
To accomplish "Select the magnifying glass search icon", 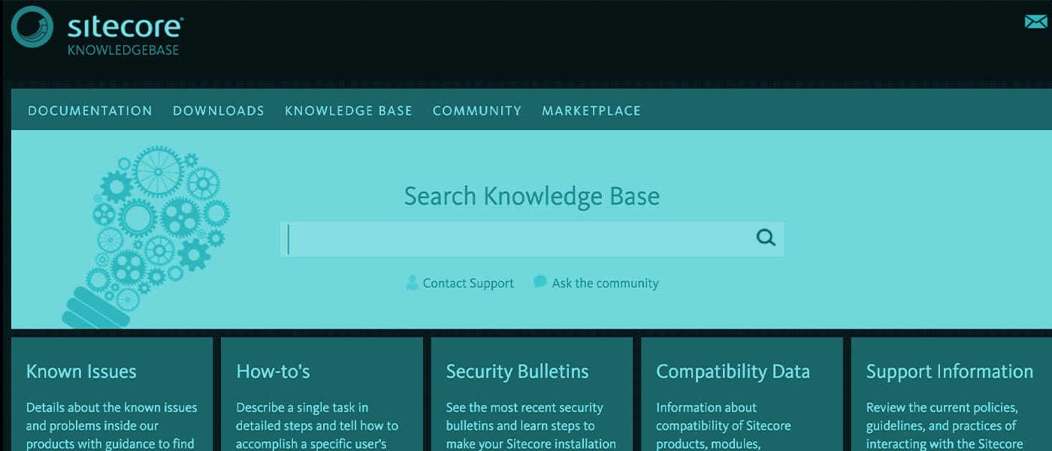I will point(765,238).
